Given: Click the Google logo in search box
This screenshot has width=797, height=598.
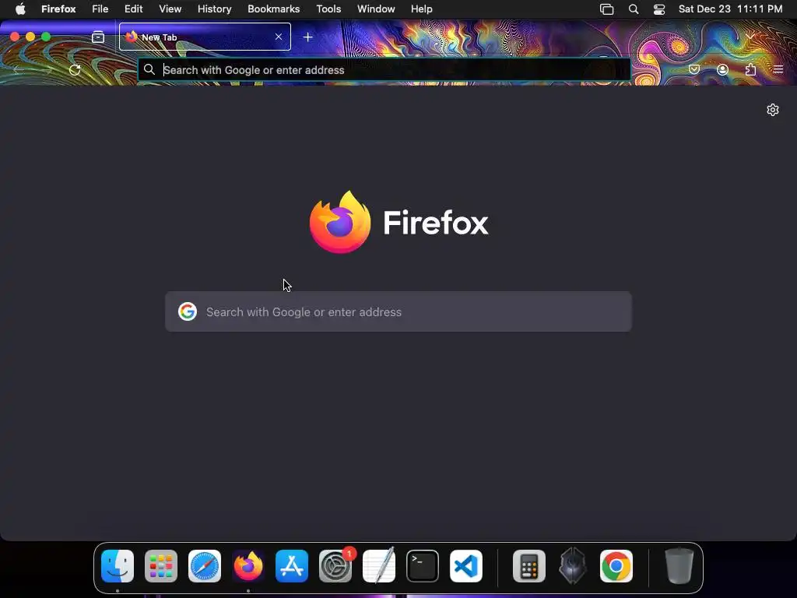Looking at the screenshot, I should coord(188,311).
